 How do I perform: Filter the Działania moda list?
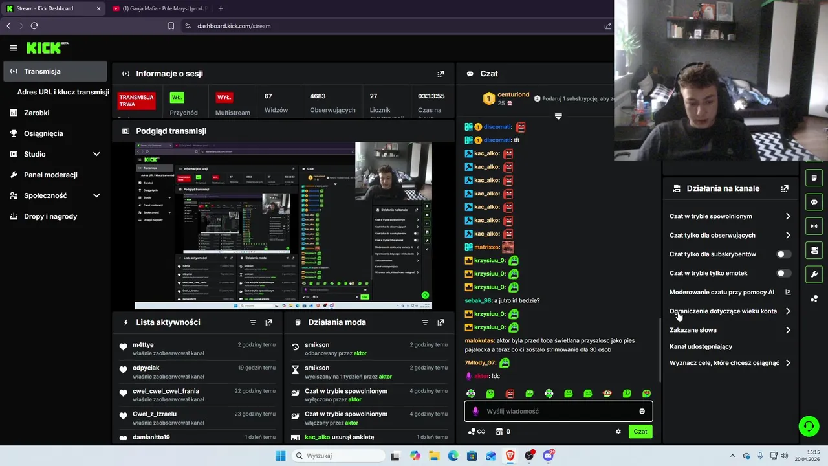point(425,322)
